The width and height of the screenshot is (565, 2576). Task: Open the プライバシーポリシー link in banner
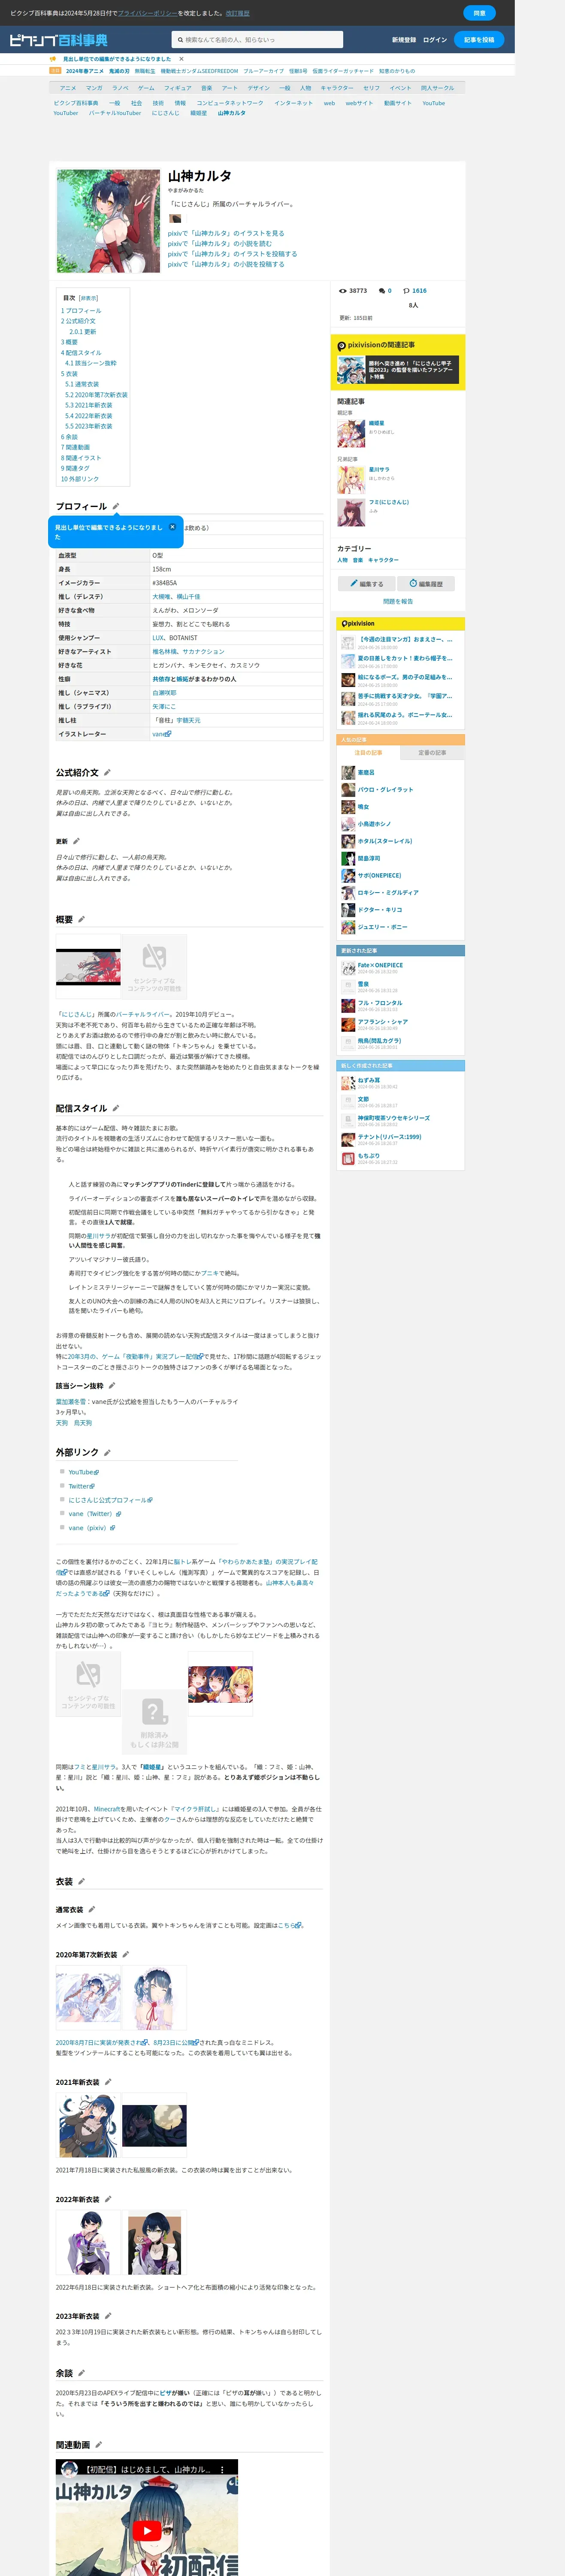pos(147,13)
